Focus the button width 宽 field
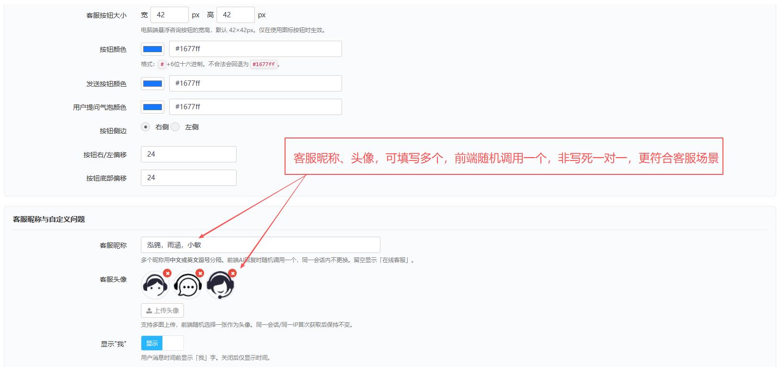779x367 pixels. [170, 15]
